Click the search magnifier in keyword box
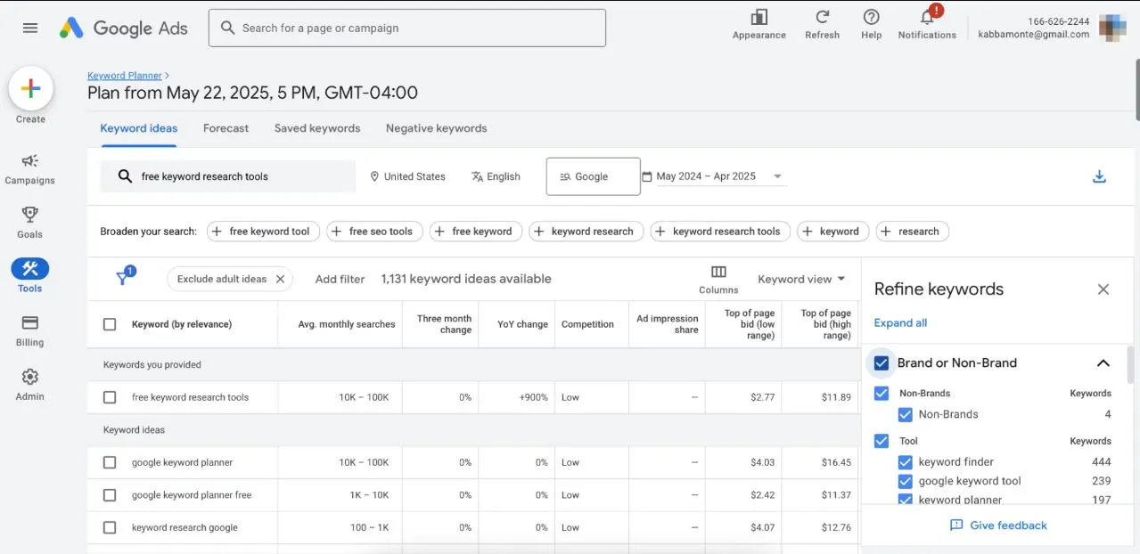Screen dimensions: 1140x554 click(126, 176)
